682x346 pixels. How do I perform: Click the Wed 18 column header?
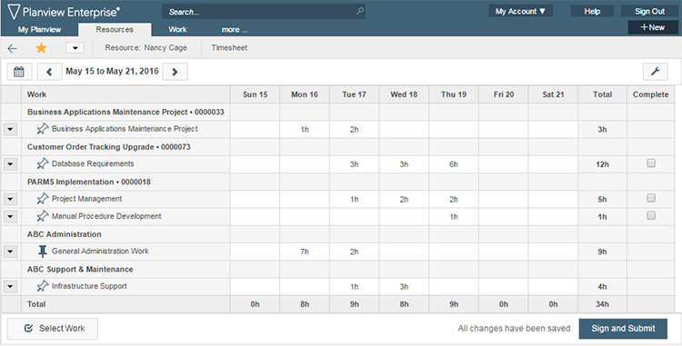[x=404, y=94]
